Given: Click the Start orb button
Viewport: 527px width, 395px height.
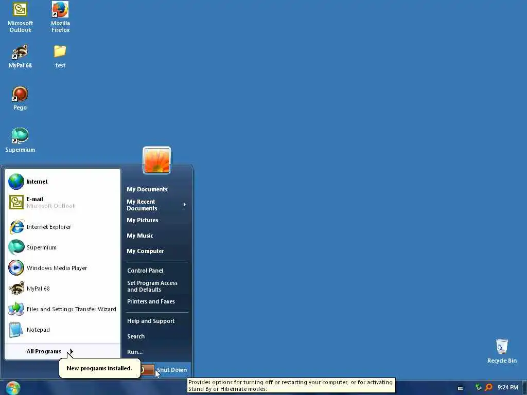Looking at the screenshot, I should (x=13, y=388).
